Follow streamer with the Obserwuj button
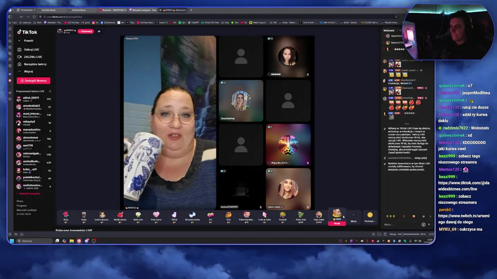 coord(85,31)
